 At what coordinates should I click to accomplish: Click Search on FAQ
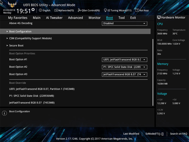[178, 134]
